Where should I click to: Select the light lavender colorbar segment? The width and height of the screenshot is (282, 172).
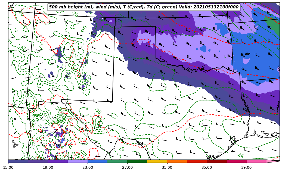pyautogui.click(x=78, y=161)
